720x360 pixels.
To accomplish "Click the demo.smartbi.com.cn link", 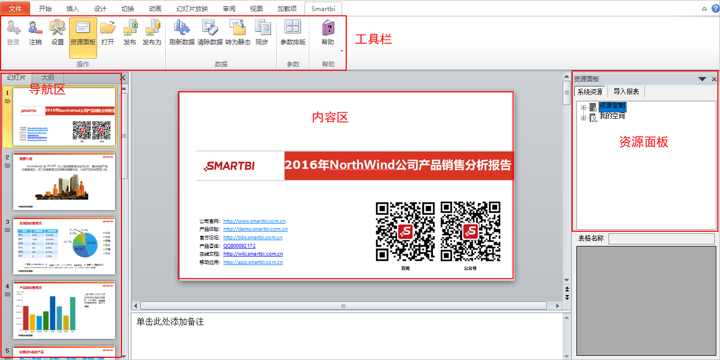I will (x=255, y=229).
